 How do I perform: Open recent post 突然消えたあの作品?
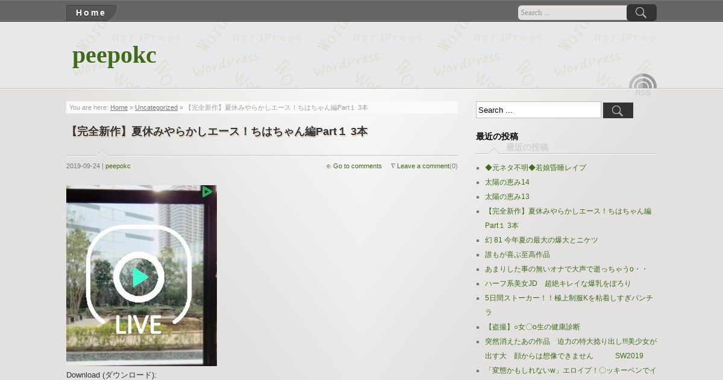tap(571, 349)
